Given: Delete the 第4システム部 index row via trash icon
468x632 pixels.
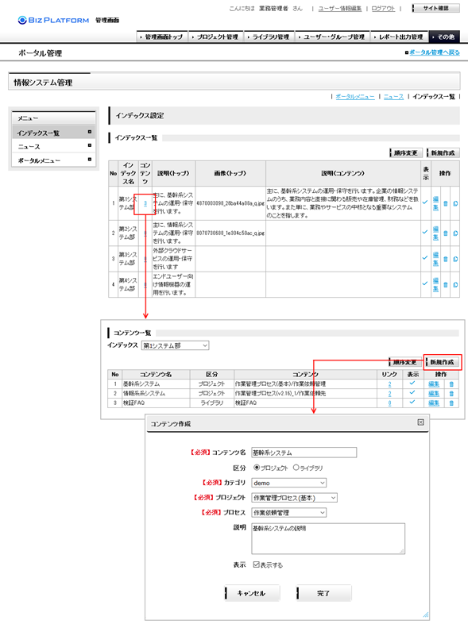Looking at the screenshot, I should click(446, 284).
